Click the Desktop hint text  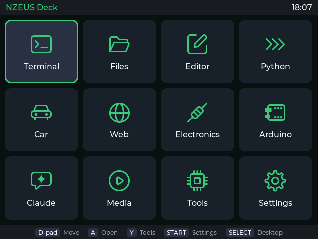270,233
